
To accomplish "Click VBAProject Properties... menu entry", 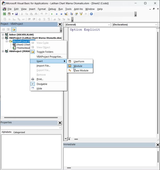I will 49,57.
